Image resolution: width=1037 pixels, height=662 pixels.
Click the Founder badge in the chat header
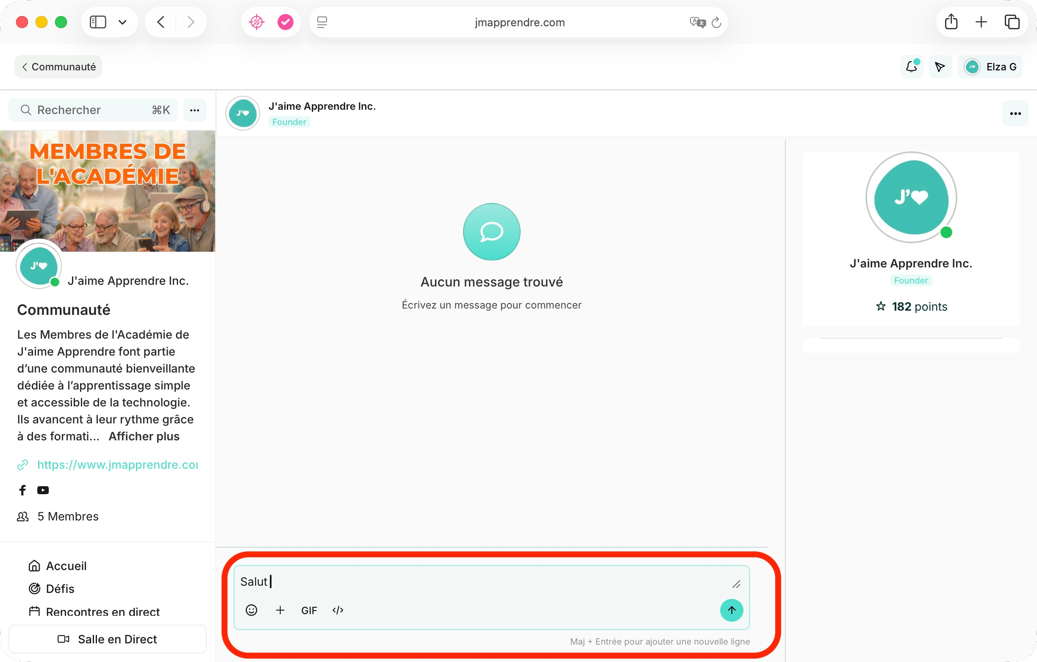pos(289,122)
